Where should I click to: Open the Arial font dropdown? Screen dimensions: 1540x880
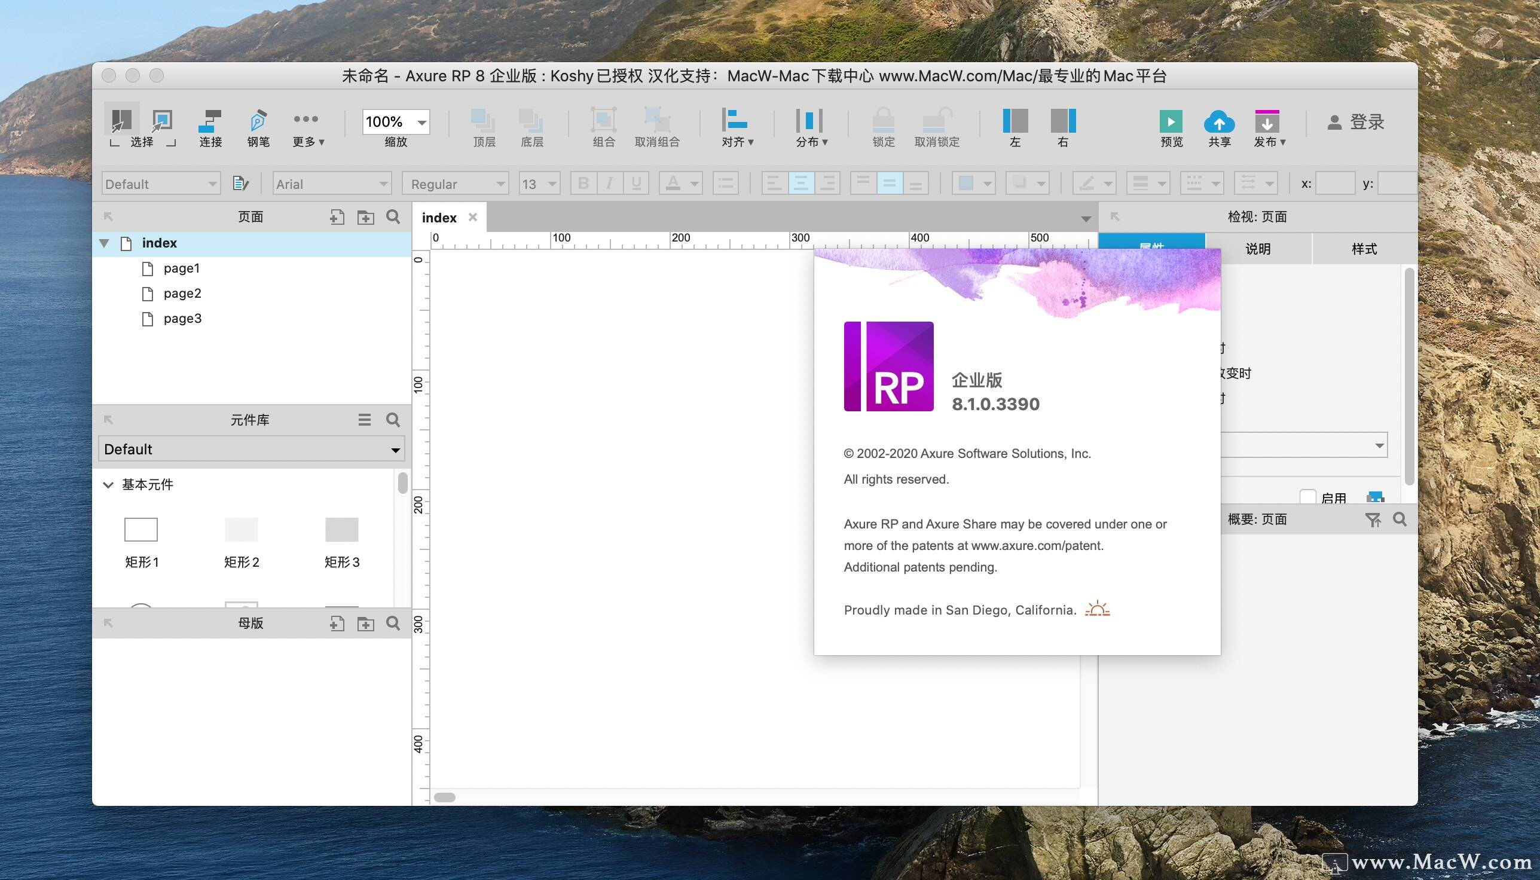coord(332,184)
